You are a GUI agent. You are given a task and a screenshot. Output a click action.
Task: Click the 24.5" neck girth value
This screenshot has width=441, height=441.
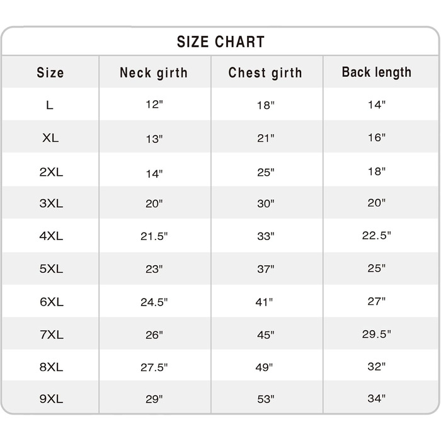coord(154,302)
